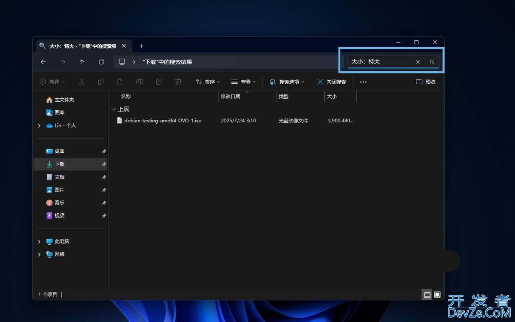The height and width of the screenshot is (322, 515).
Task: Open 文档 in the sidebar
Action: (60, 177)
